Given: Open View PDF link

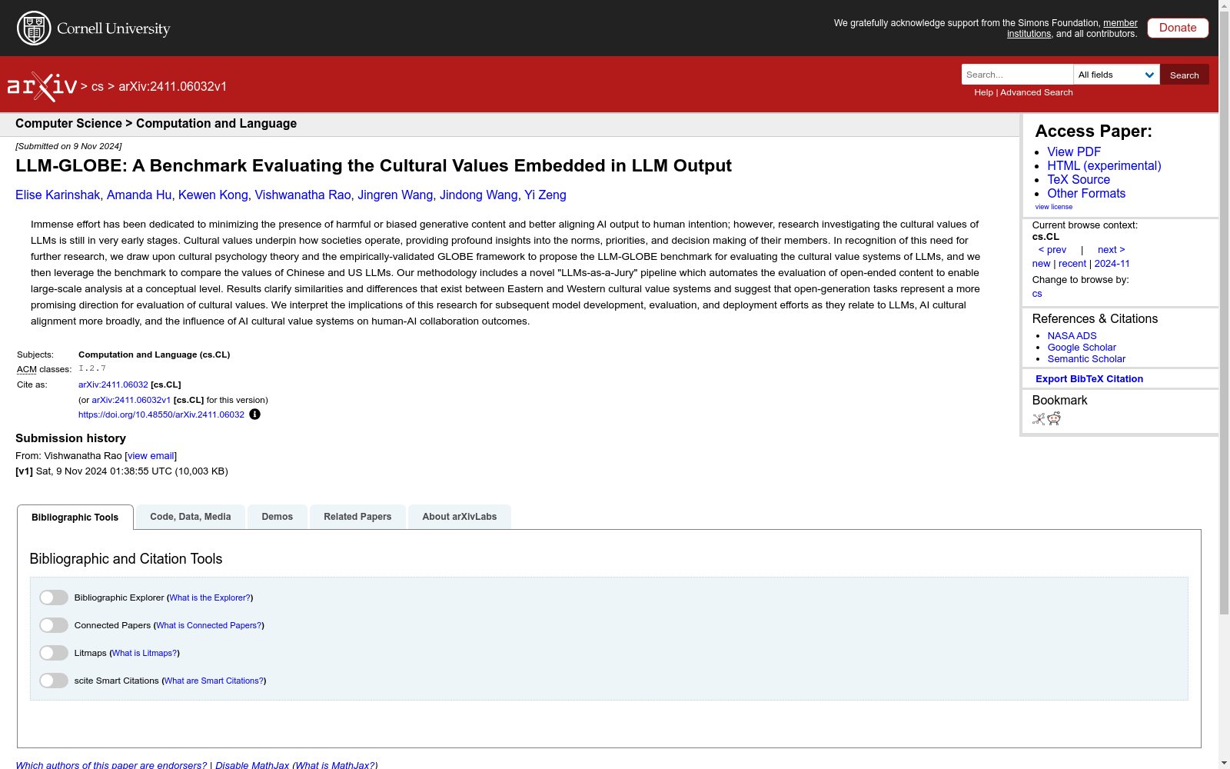Looking at the screenshot, I should pyautogui.click(x=1074, y=152).
